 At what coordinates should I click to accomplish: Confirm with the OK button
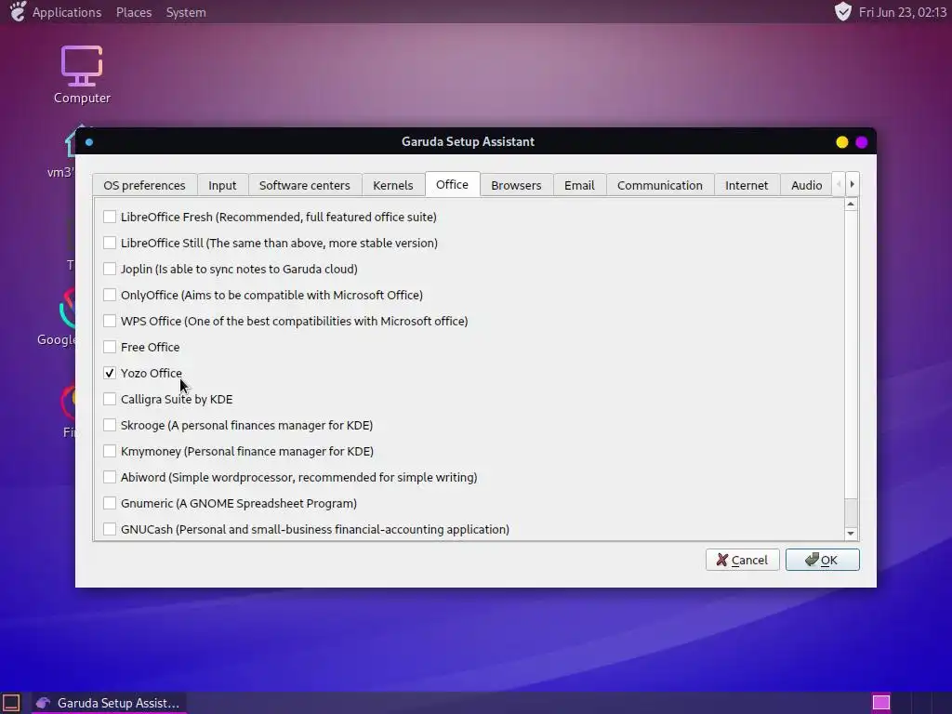(822, 560)
